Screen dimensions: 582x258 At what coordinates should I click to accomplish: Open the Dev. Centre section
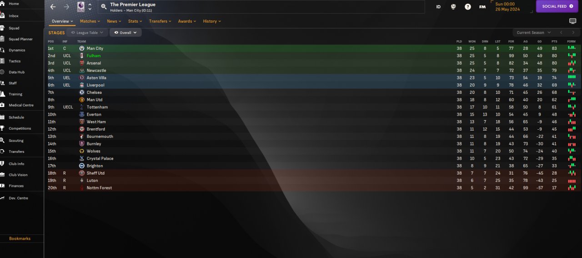coord(18,198)
